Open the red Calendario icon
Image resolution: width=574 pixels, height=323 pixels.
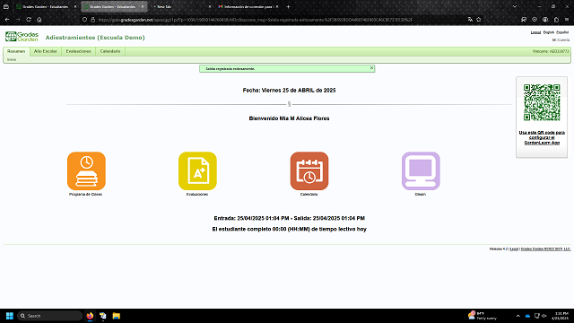coord(309,171)
